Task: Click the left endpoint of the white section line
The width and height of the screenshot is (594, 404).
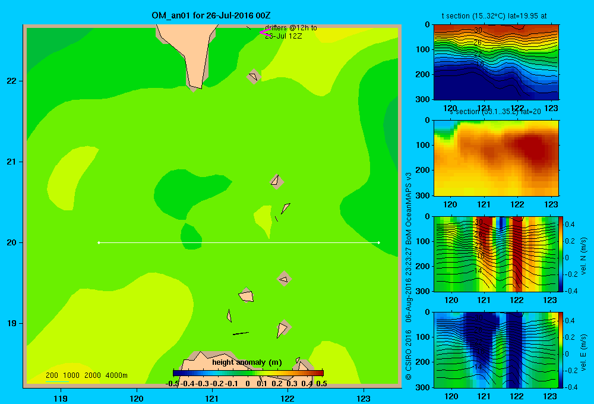Action: coord(99,242)
